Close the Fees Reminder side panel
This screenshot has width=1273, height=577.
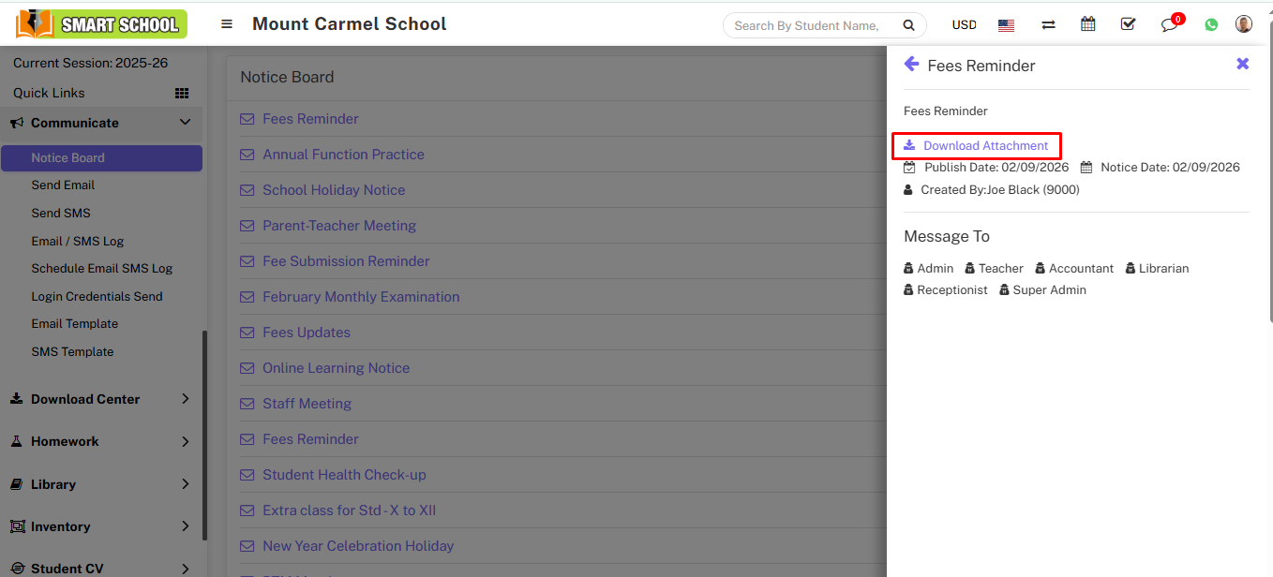1242,64
